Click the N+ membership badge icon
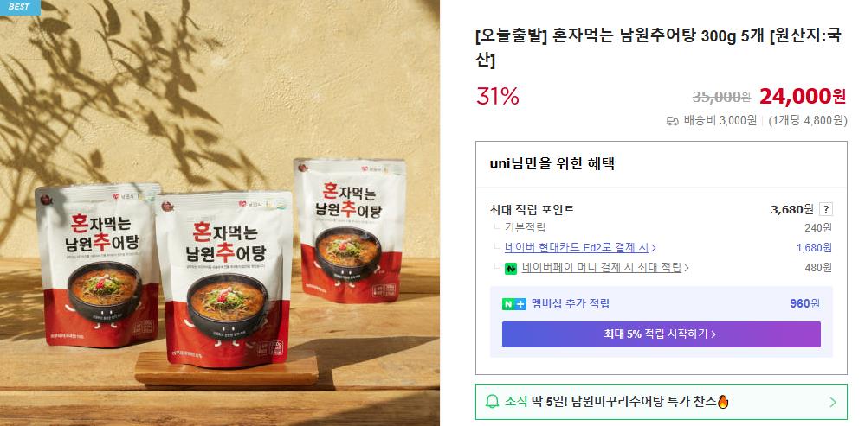The width and height of the screenshot is (865, 426). [x=514, y=304]
